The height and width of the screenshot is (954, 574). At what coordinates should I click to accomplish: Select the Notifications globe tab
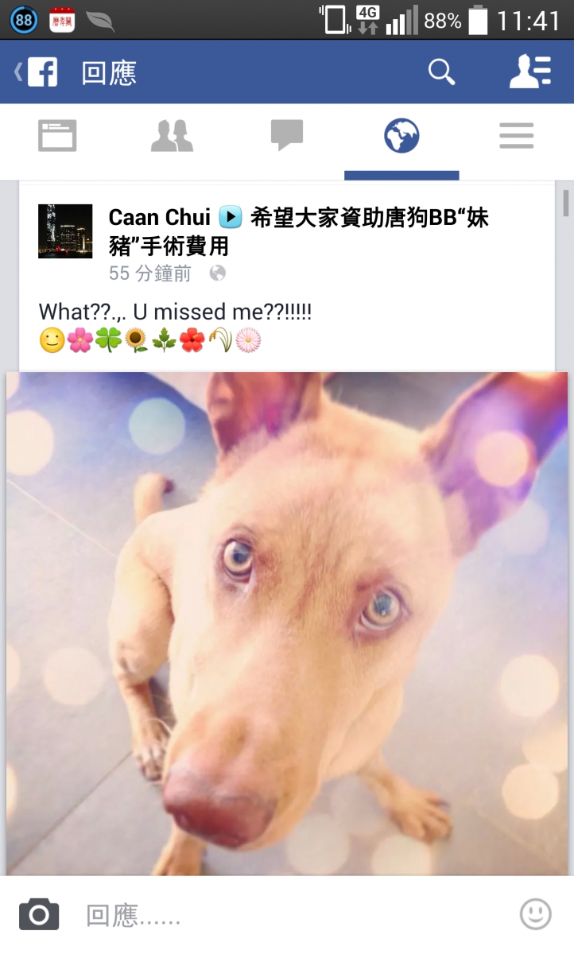pos(401,136)
